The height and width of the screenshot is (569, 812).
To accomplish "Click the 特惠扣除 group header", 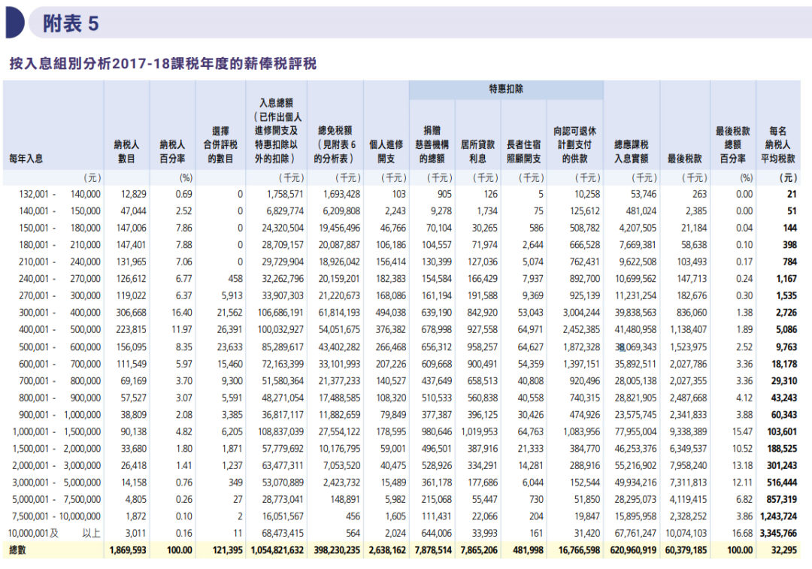I will [x=506, y=89].
